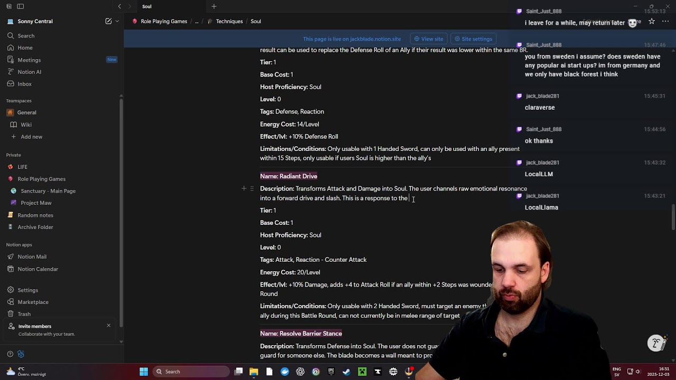Click Tags: Attack, Reaction - Counter Attack line
Viewport: 676px width, 380px height.
pos(313,260)
